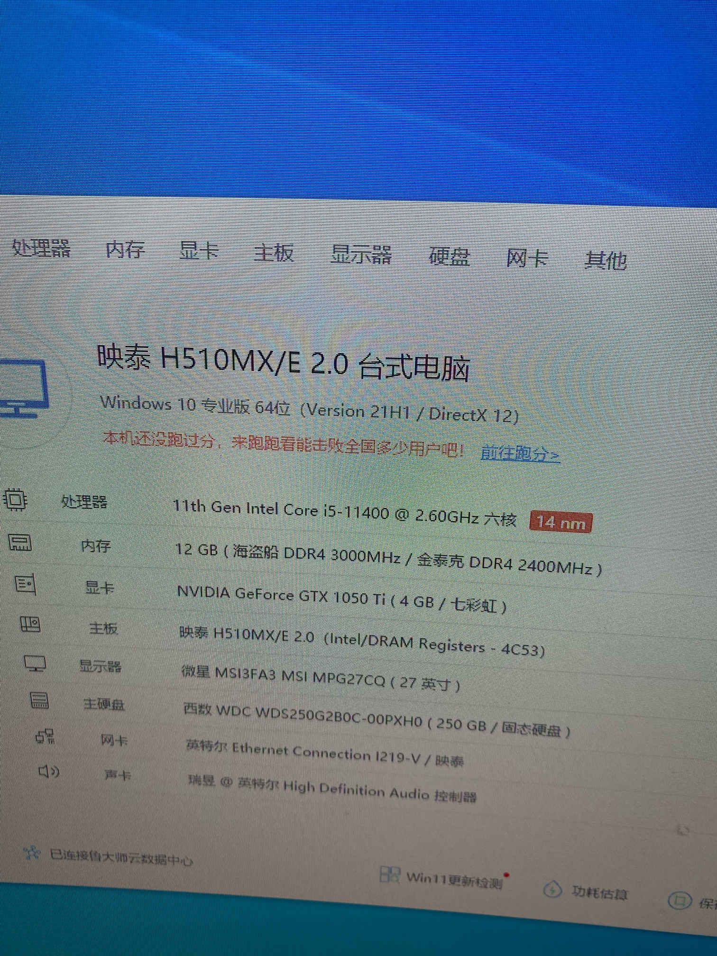Switch to the 其他 tab
717x956 pixels.
[606, 260]
